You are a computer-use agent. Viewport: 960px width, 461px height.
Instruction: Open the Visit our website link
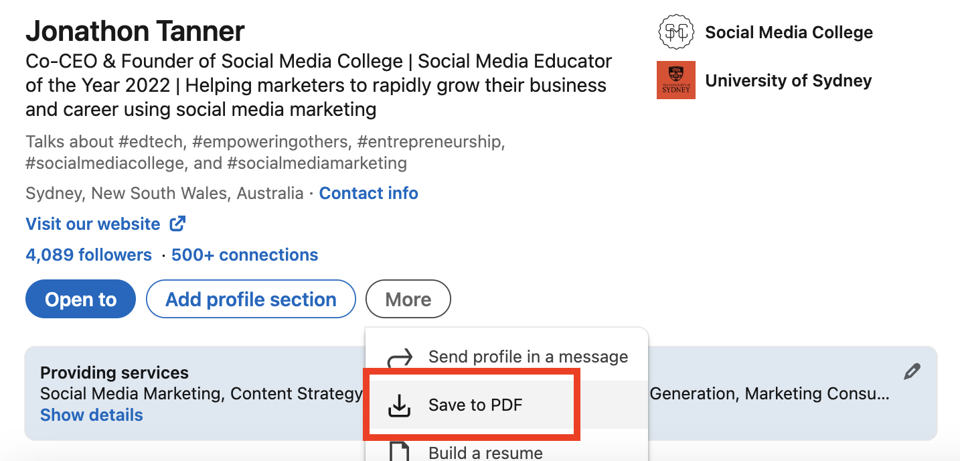click(x=92, y=223)
